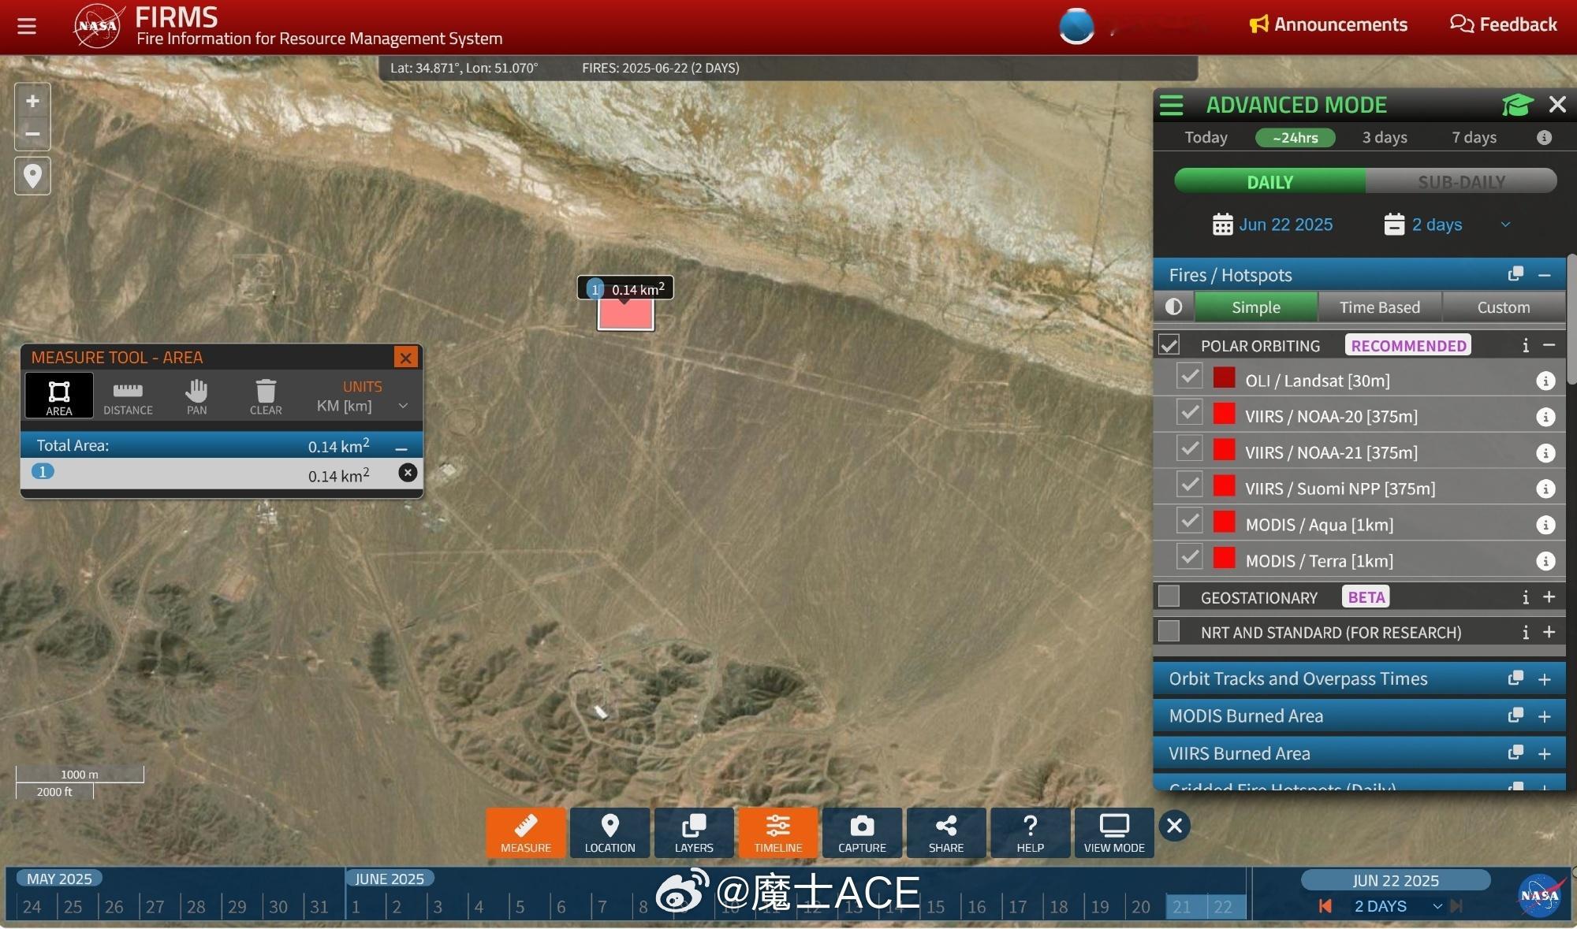
Task: Collapse the Polar Orbiting group
Action: pos(1549,345)
